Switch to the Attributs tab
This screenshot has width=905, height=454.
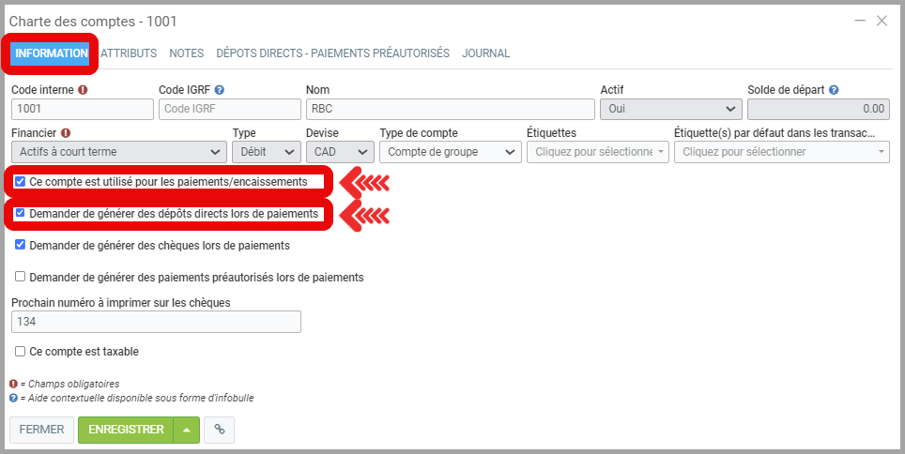pos(129,53)
